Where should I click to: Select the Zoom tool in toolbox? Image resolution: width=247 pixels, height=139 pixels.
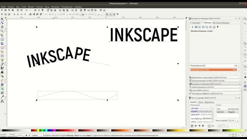pos(2,31)
